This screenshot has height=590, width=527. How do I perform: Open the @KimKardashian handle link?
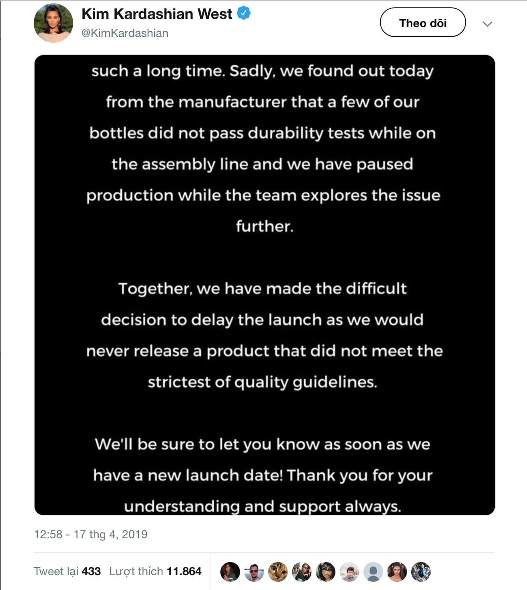(125, 33)
